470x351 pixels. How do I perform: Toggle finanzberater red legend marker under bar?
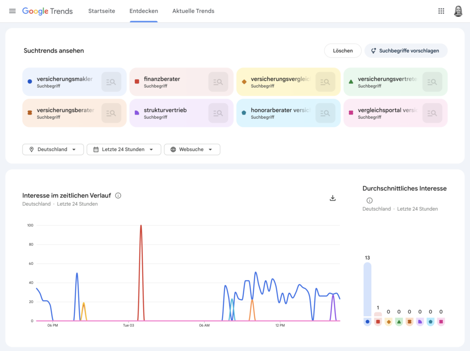coord(378,322)
